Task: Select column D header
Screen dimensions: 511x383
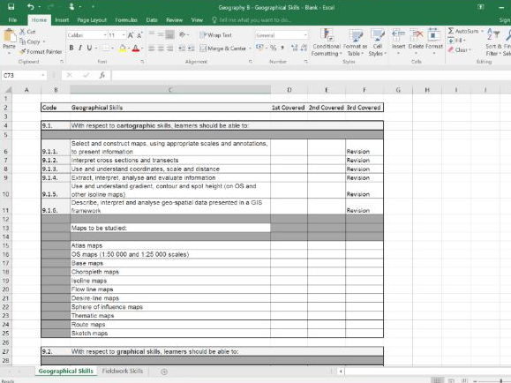Action: [x=289, y=90]
